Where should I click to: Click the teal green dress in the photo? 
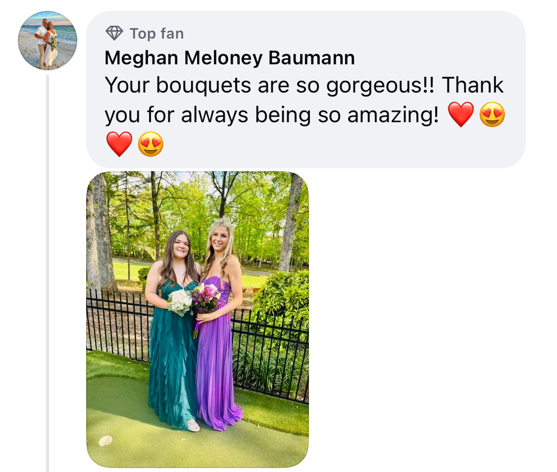tap(172, 355)
